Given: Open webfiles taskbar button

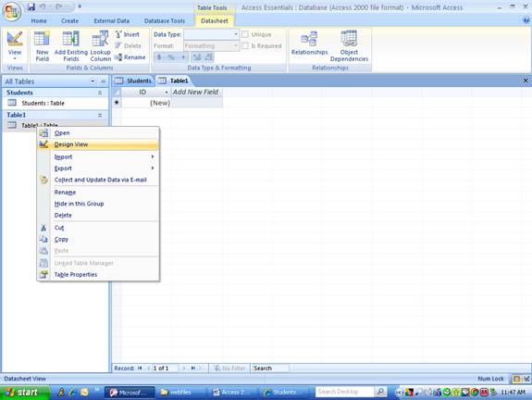Looking at the screenshot, I should pos(180,393).
